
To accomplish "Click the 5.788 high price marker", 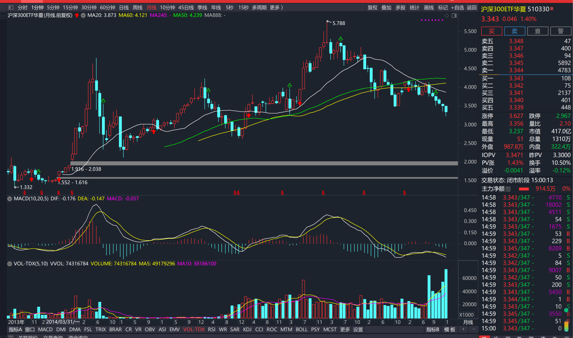I will click(x=338, y=23).
